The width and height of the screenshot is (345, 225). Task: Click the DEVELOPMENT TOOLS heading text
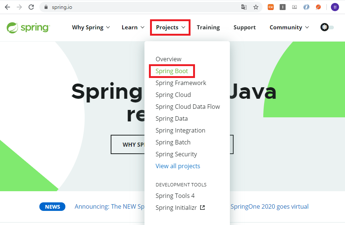(181, 185)
